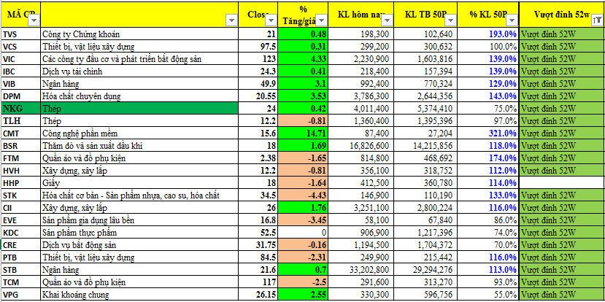The width and height of the screenshot is (605, 302).
Task: Select the green NKG ticker cell
Action: coord(20,108)
